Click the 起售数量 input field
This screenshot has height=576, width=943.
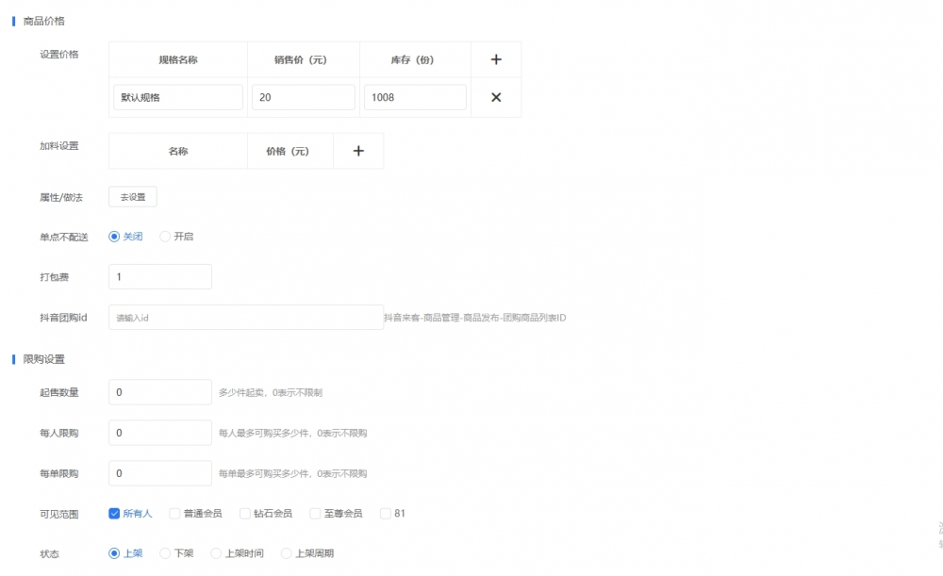pos(160,392)
